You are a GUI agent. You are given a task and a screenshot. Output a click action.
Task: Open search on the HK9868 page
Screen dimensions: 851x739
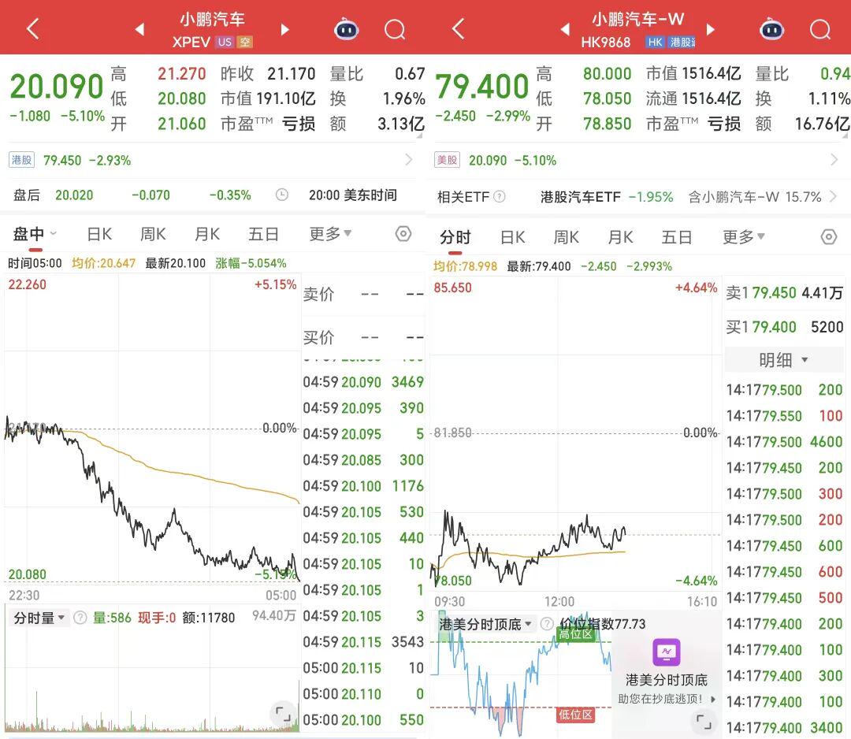[x=819, y=30]
